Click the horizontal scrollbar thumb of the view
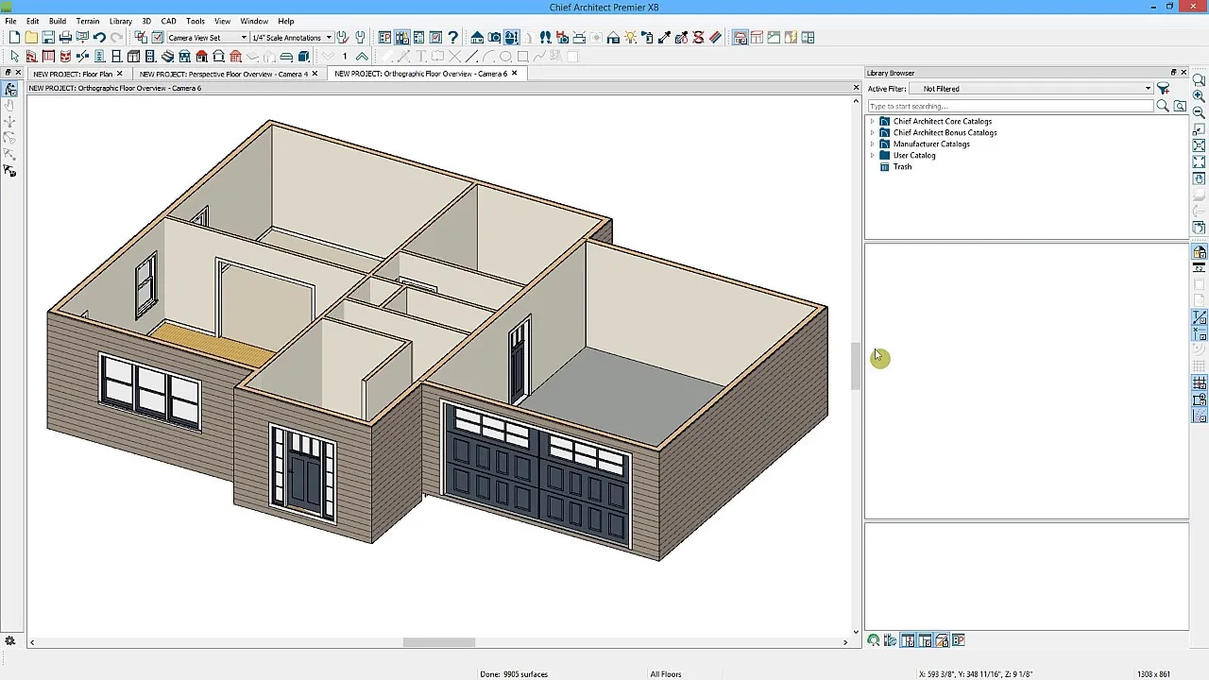This screenshot has width=1209, height=680. (439, 642)
